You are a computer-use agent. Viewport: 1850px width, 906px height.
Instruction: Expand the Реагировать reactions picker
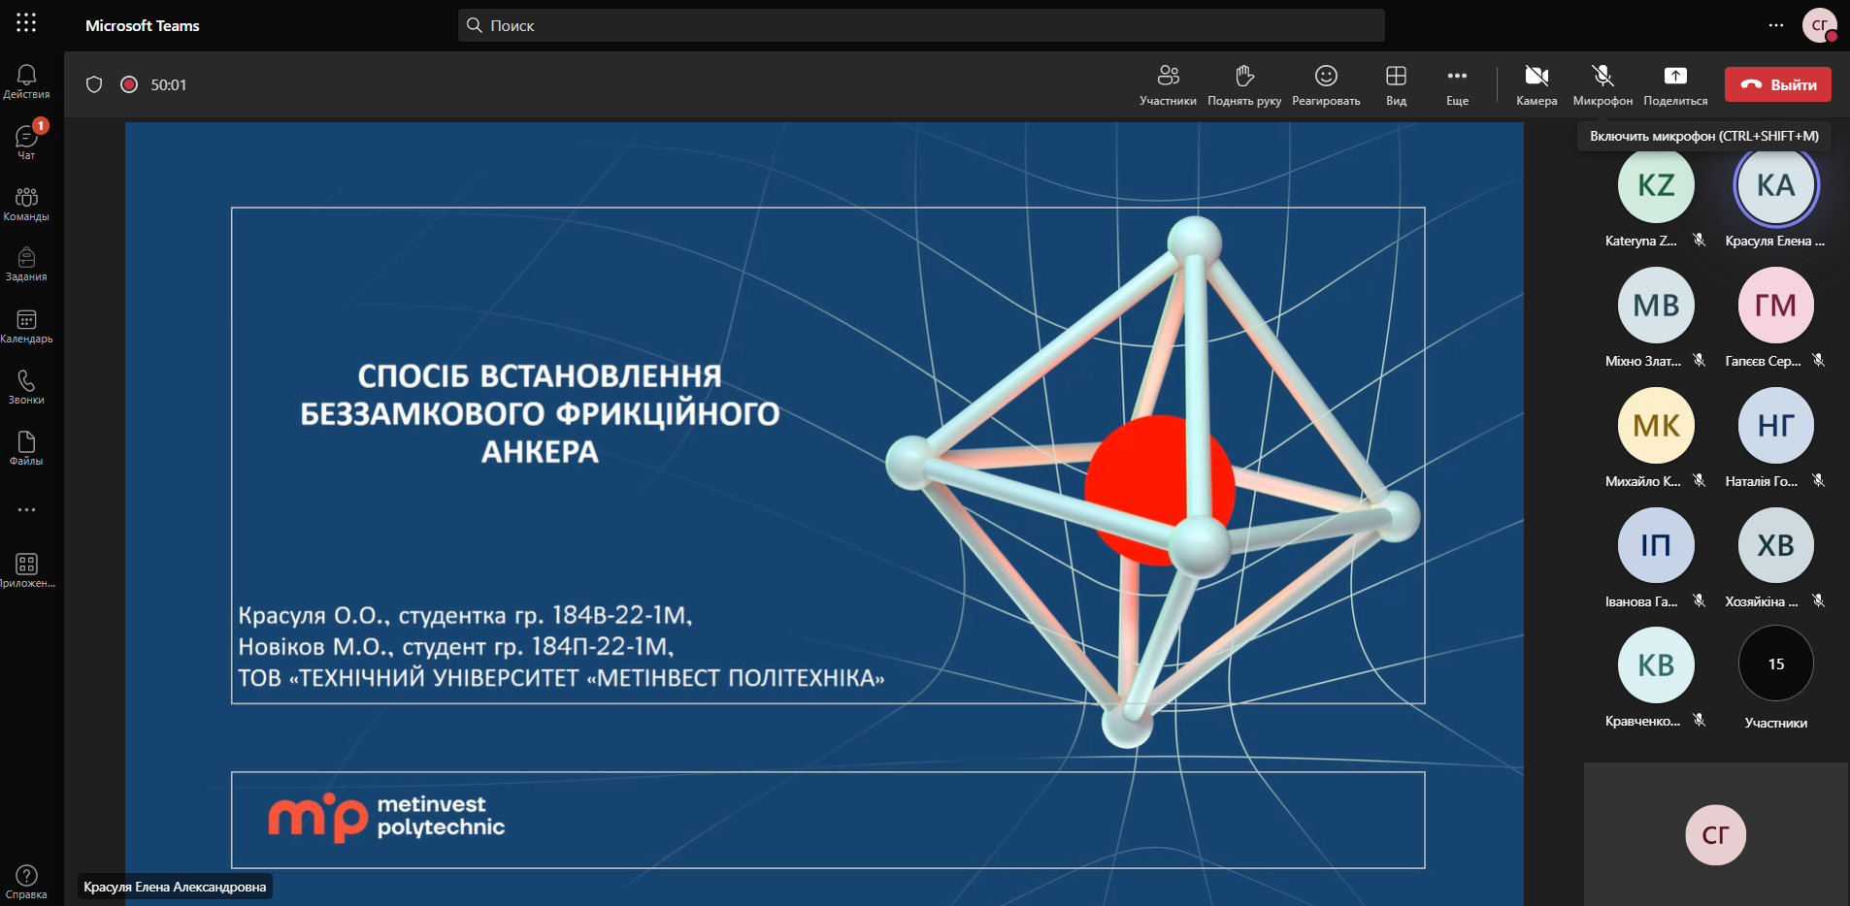[1326, 84]
